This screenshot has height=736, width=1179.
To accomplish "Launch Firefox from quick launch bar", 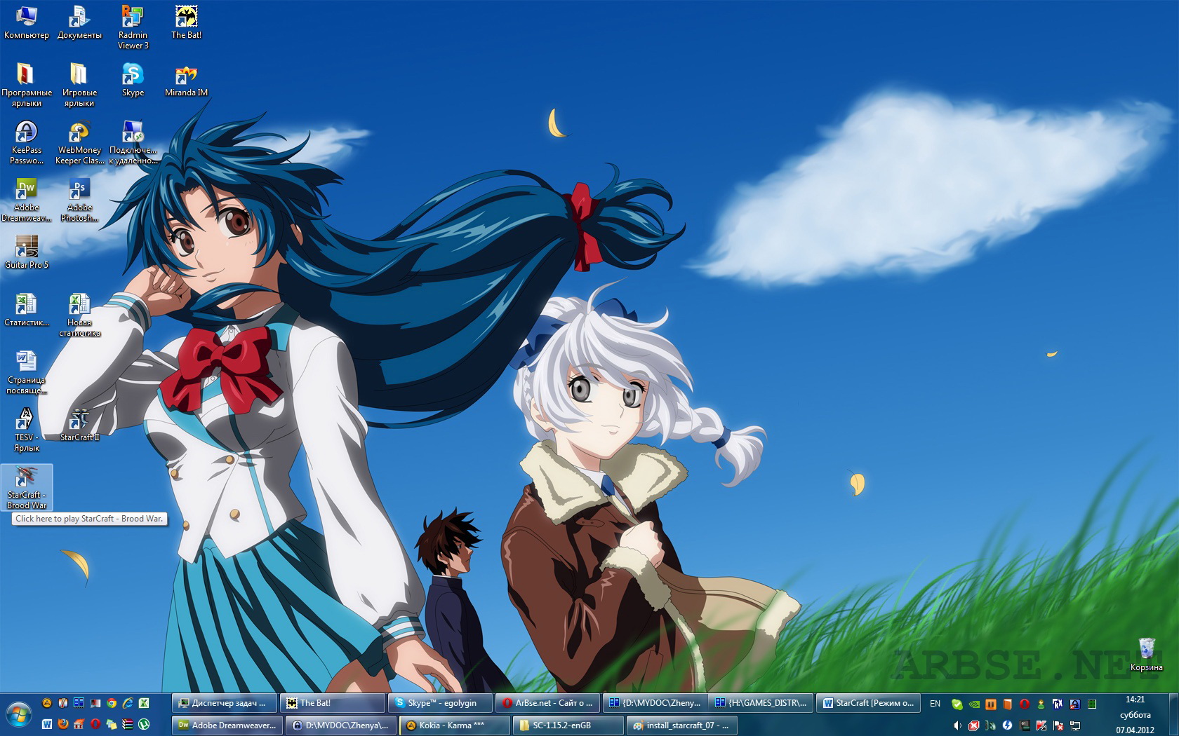I will click(63, 724).
